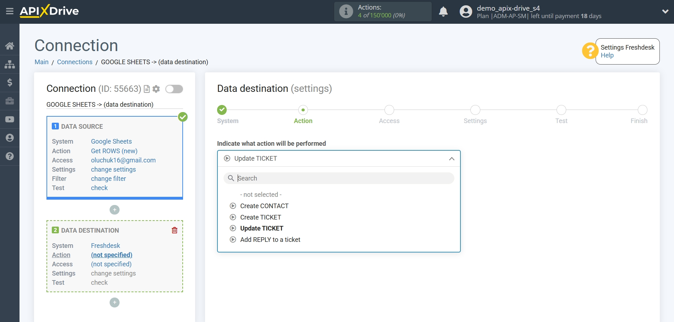Screen dimensions: 674x322
Task: Go to Connections breadcrumb
Action: (x=74, y=62)
